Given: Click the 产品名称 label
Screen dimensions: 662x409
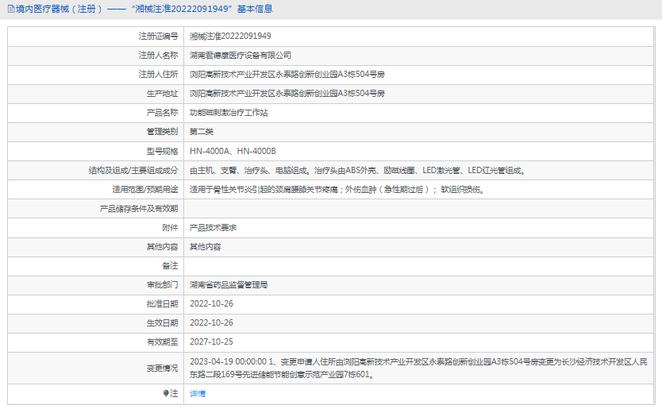Looking at the screenshot, I should pyautogui.click(x=163, y=113).
